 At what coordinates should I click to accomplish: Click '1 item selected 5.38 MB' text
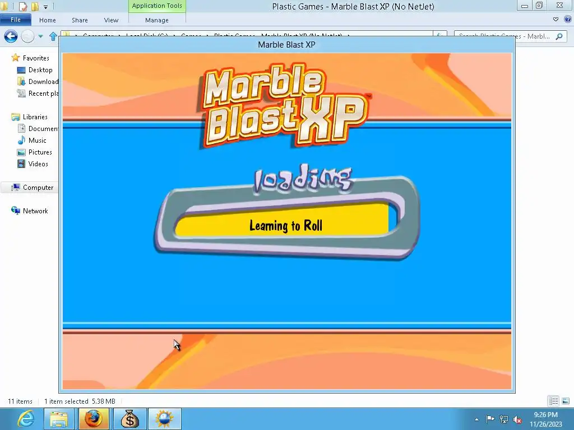point(80,401)
